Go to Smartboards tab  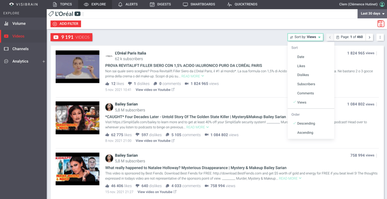[x=199, y=4]
